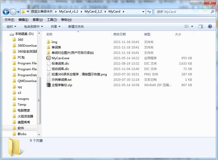Image resolution: width=218 pixels, height=160 pixels.
Task: Click the Forward navigation arrow
Action: (13, 12)
